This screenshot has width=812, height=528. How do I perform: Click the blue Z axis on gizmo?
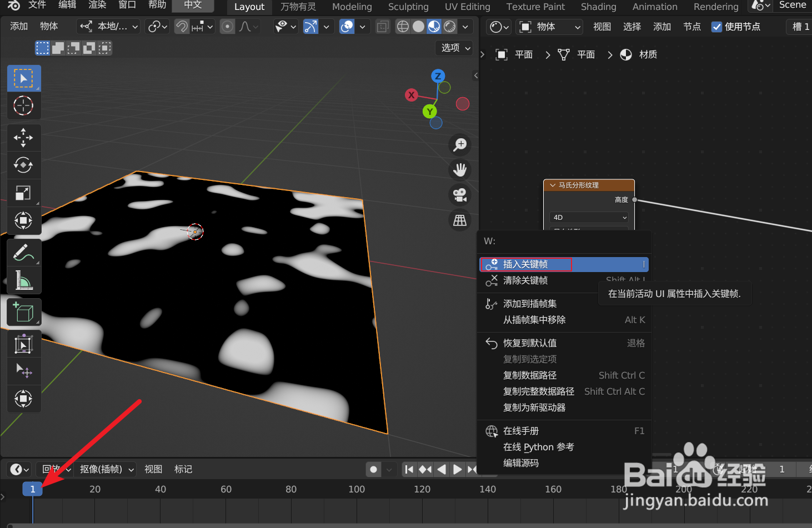(438, 76)
